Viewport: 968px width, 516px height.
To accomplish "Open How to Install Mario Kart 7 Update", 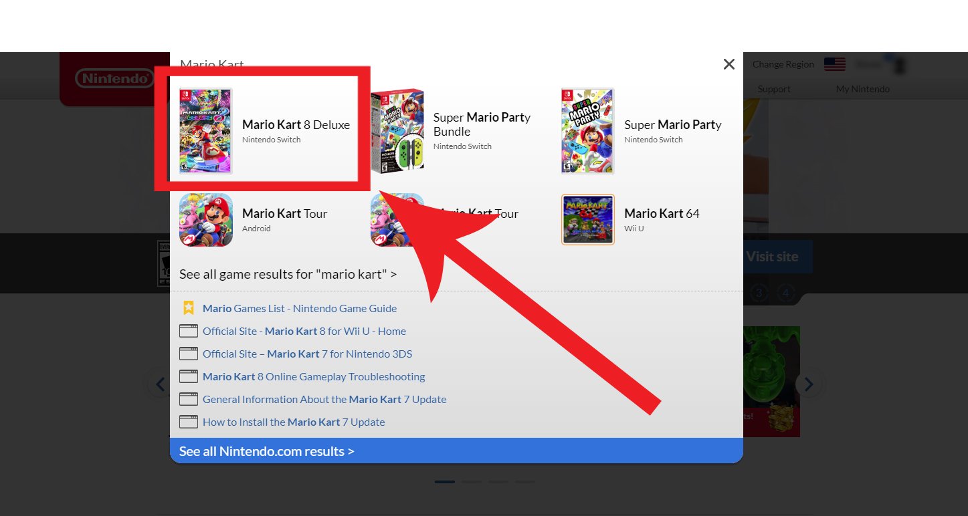I will tap(294, 422).
